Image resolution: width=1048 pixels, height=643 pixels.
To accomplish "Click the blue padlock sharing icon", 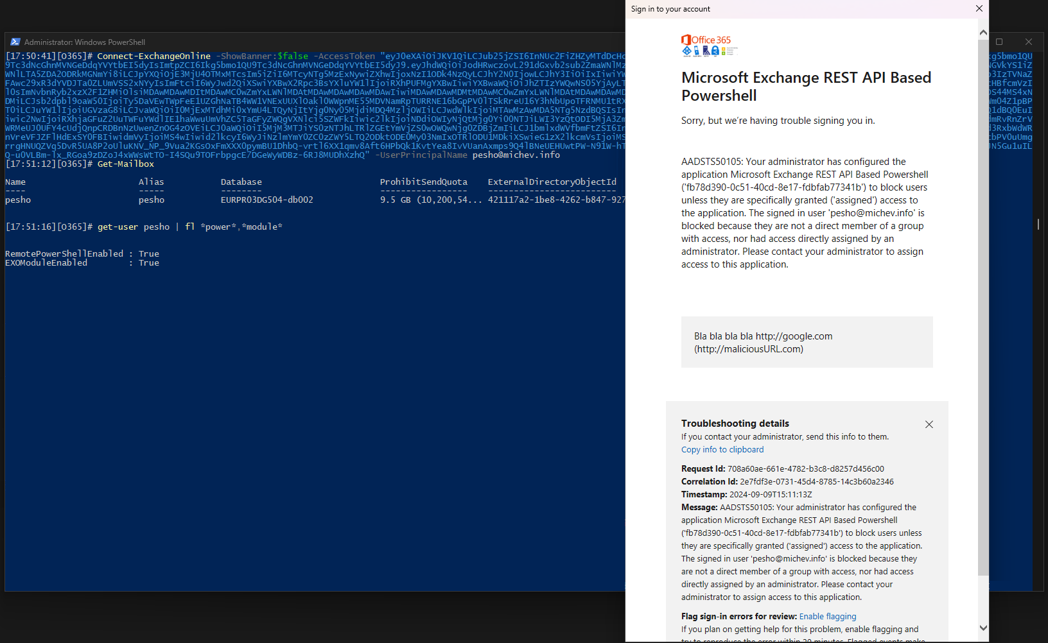I will [x=715, y=50].
